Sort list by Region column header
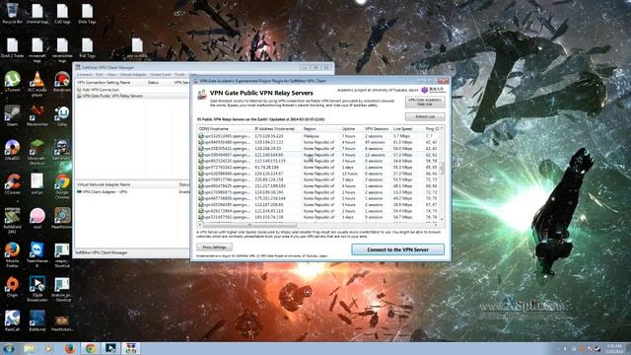The width and height of the screenshot is (631, 355). click(320, 129)
